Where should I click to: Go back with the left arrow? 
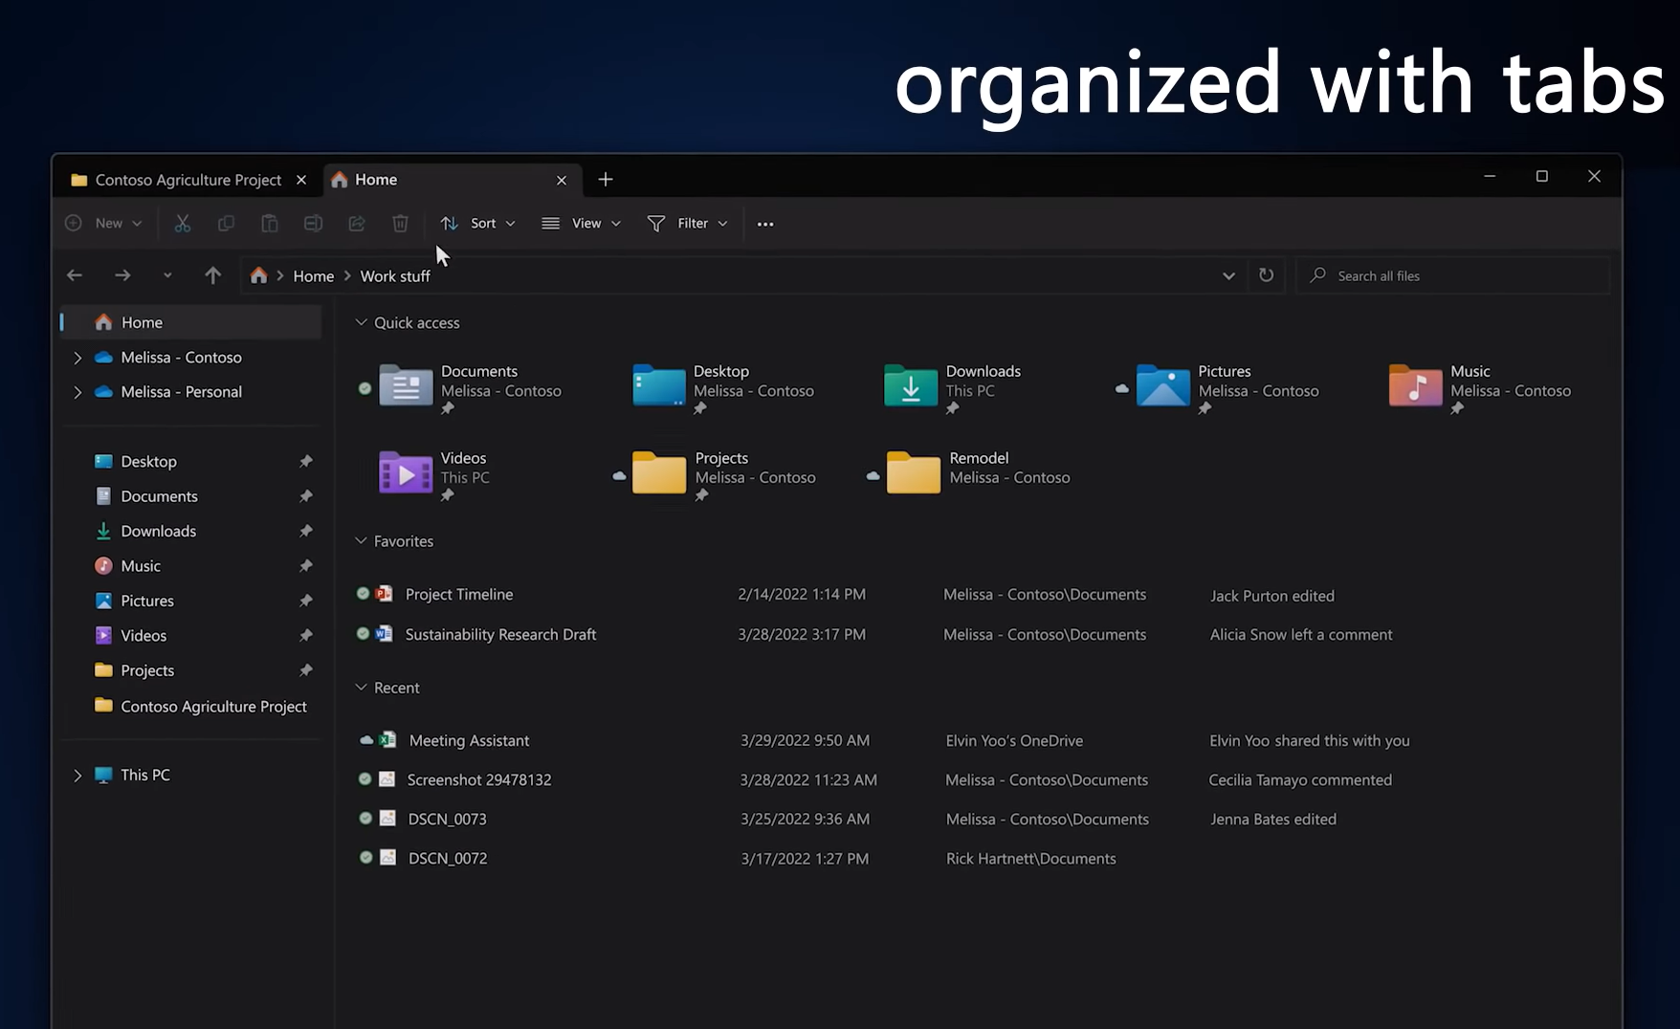pyautogui.click(x=75, y=275)
